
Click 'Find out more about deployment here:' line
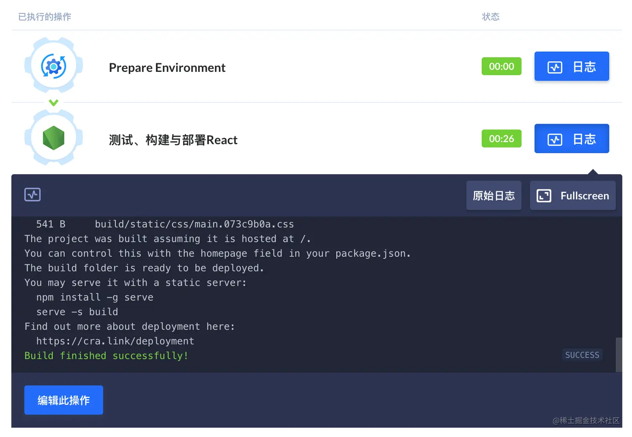(130, 327)
